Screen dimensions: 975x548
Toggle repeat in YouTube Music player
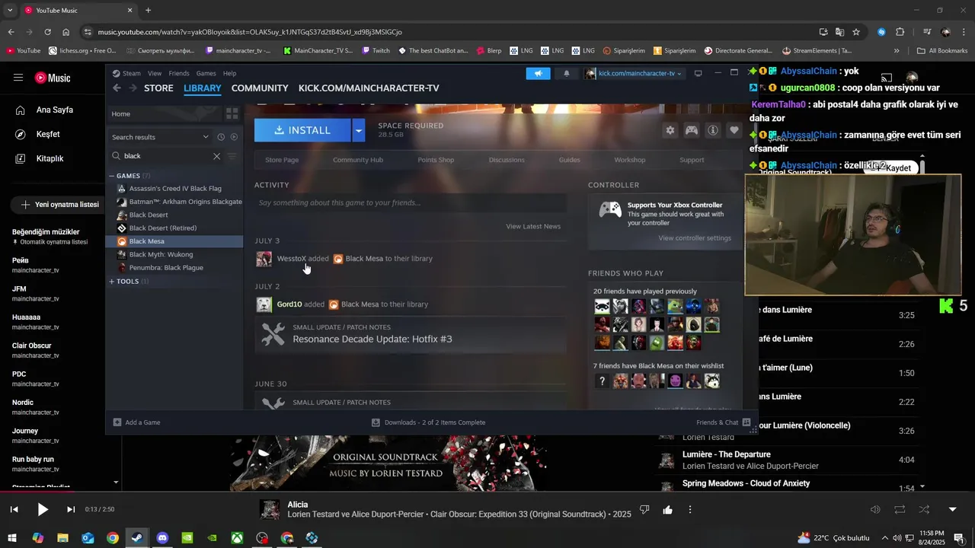tap(900, 509)
